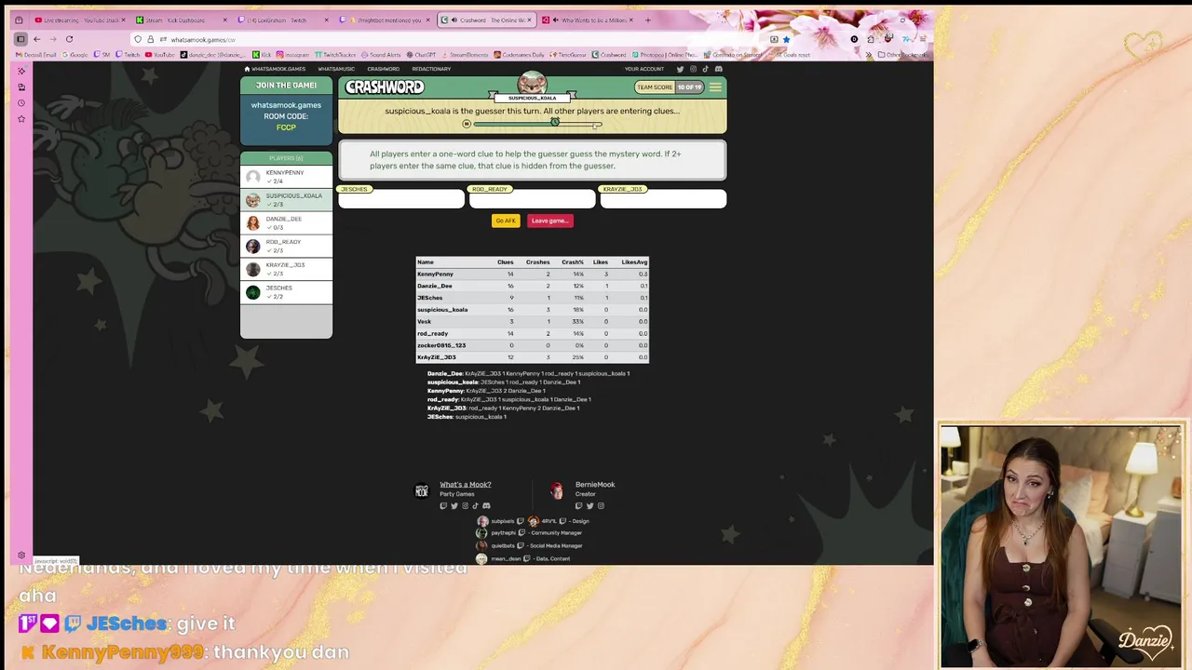Viewport: 1192px width, 670px height.
Task: Open BernieMook's Twitter icon
Action: coord(589,506)
